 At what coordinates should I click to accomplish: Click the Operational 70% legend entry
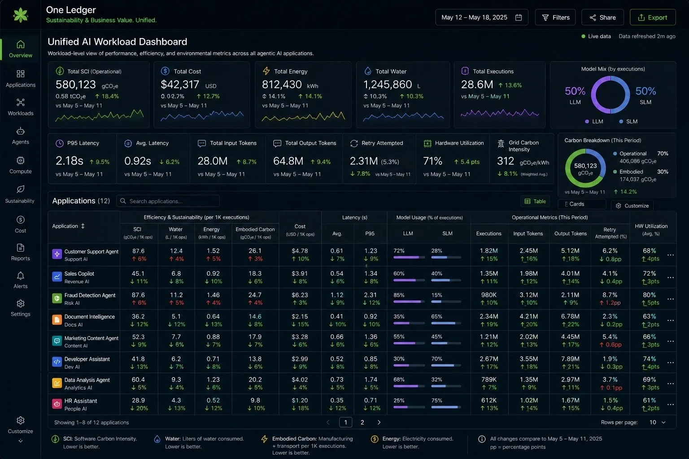tap(641, 157)
